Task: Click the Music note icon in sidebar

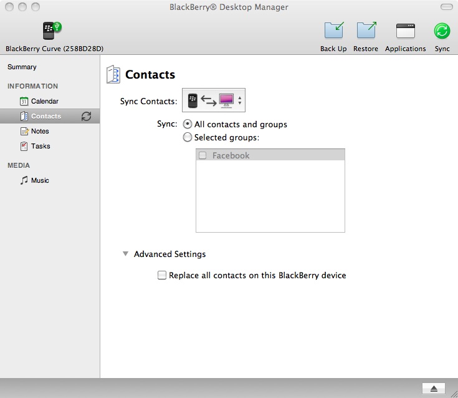Action: tap(24, 180)
